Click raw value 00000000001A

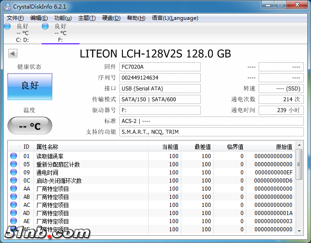click(273, 213)
